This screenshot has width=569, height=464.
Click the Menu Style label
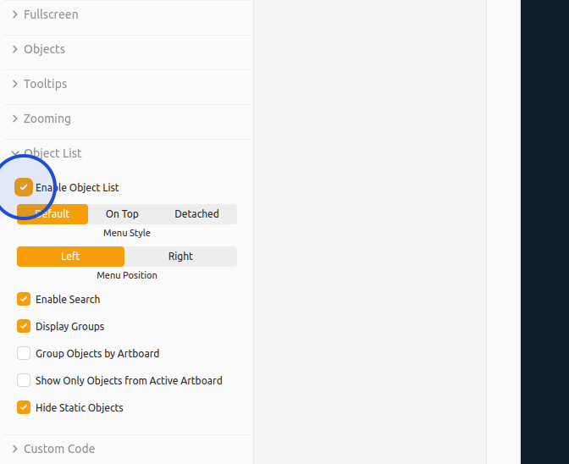coord(127,233)
